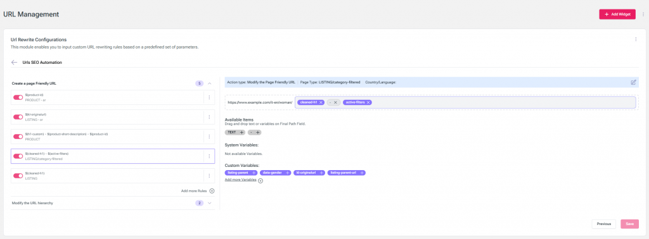Click the System Variables heading
This screenshot has height=239, width=649.
coord(241,145)
